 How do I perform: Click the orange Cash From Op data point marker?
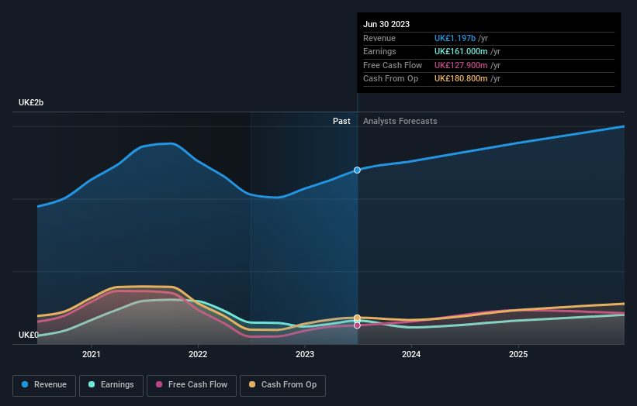[357, 318]
